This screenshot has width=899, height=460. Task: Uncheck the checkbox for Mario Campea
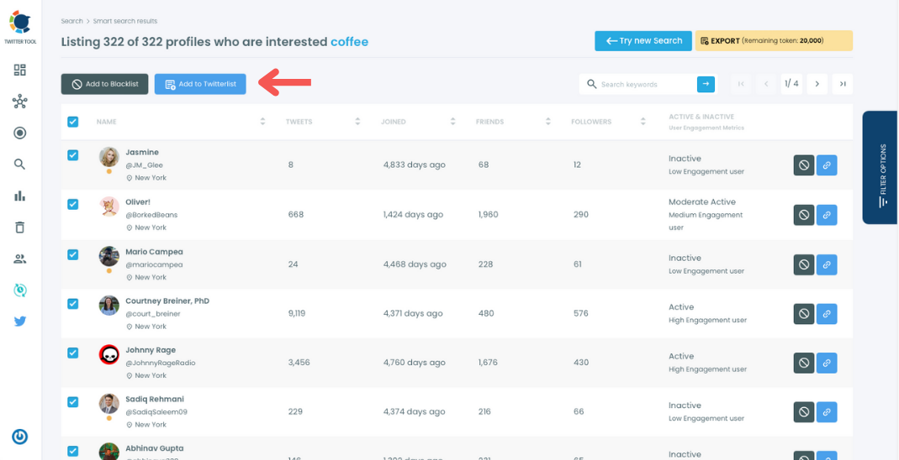click(x=73, y=254)
